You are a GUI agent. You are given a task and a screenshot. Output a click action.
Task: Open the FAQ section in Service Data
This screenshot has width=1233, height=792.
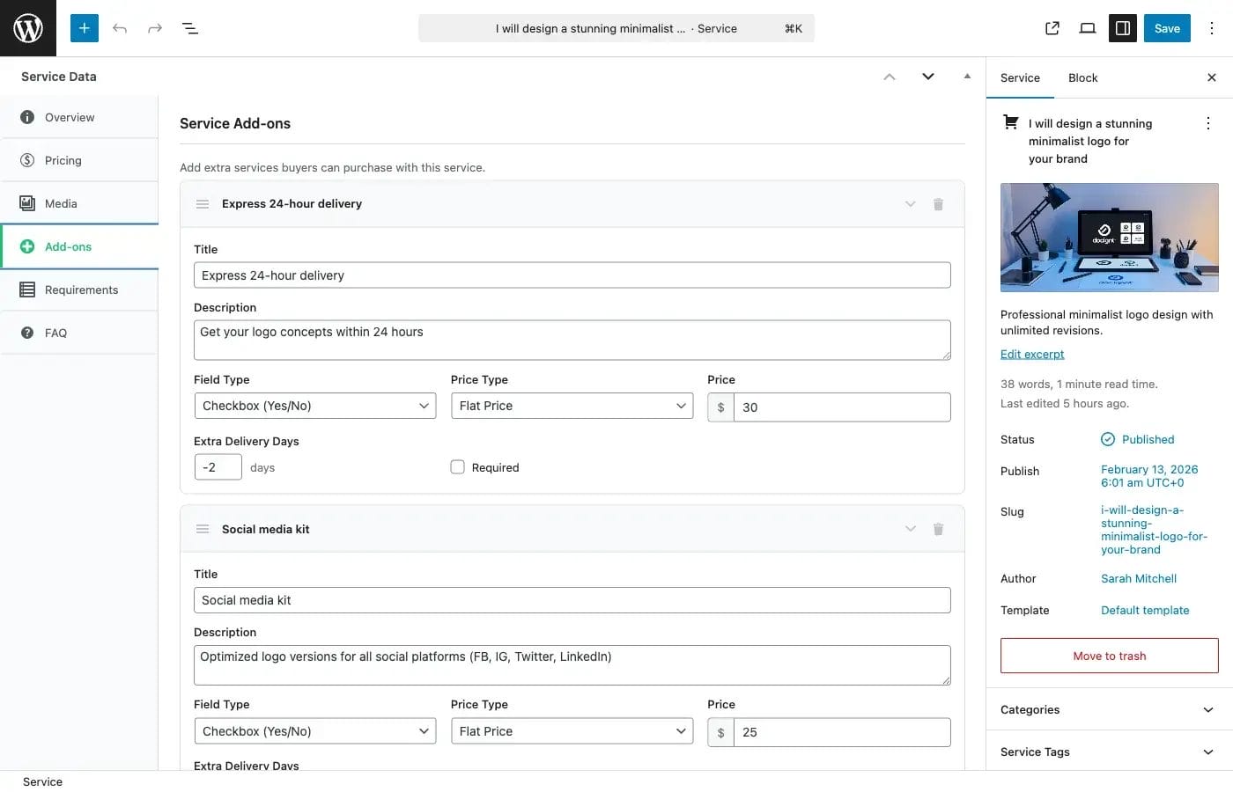coord(55,333)
